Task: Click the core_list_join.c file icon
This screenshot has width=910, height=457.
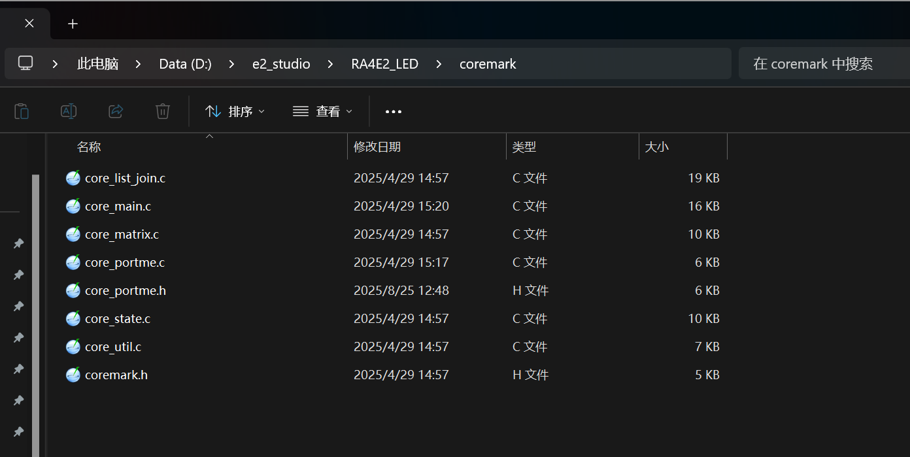Action: coord(73,178)
